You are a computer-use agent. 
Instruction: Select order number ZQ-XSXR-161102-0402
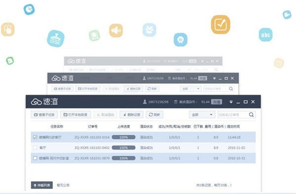tap(92, 148)
